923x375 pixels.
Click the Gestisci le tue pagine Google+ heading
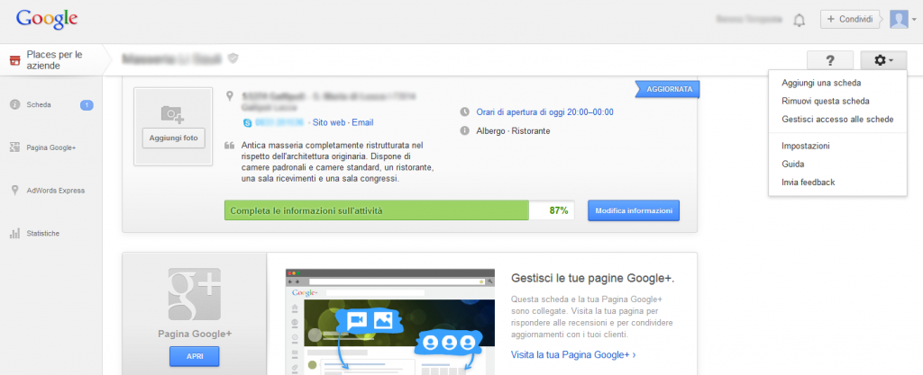(593, 278)
